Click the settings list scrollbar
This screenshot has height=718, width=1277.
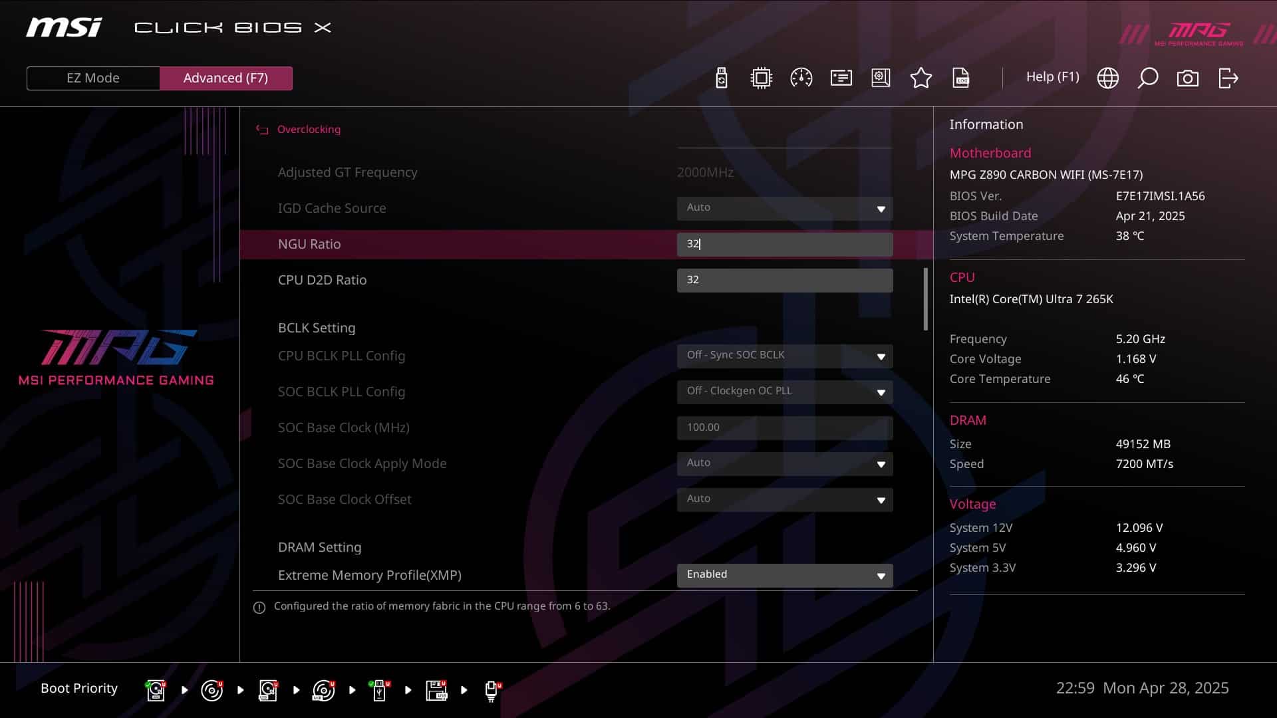pos(925,299)
